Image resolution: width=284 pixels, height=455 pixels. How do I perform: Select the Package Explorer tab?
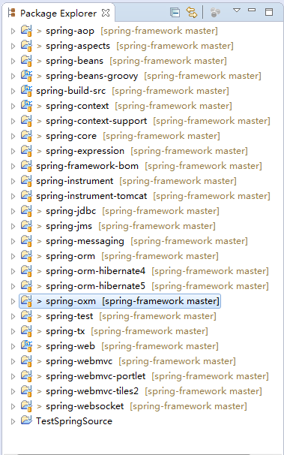pos(58,13)
